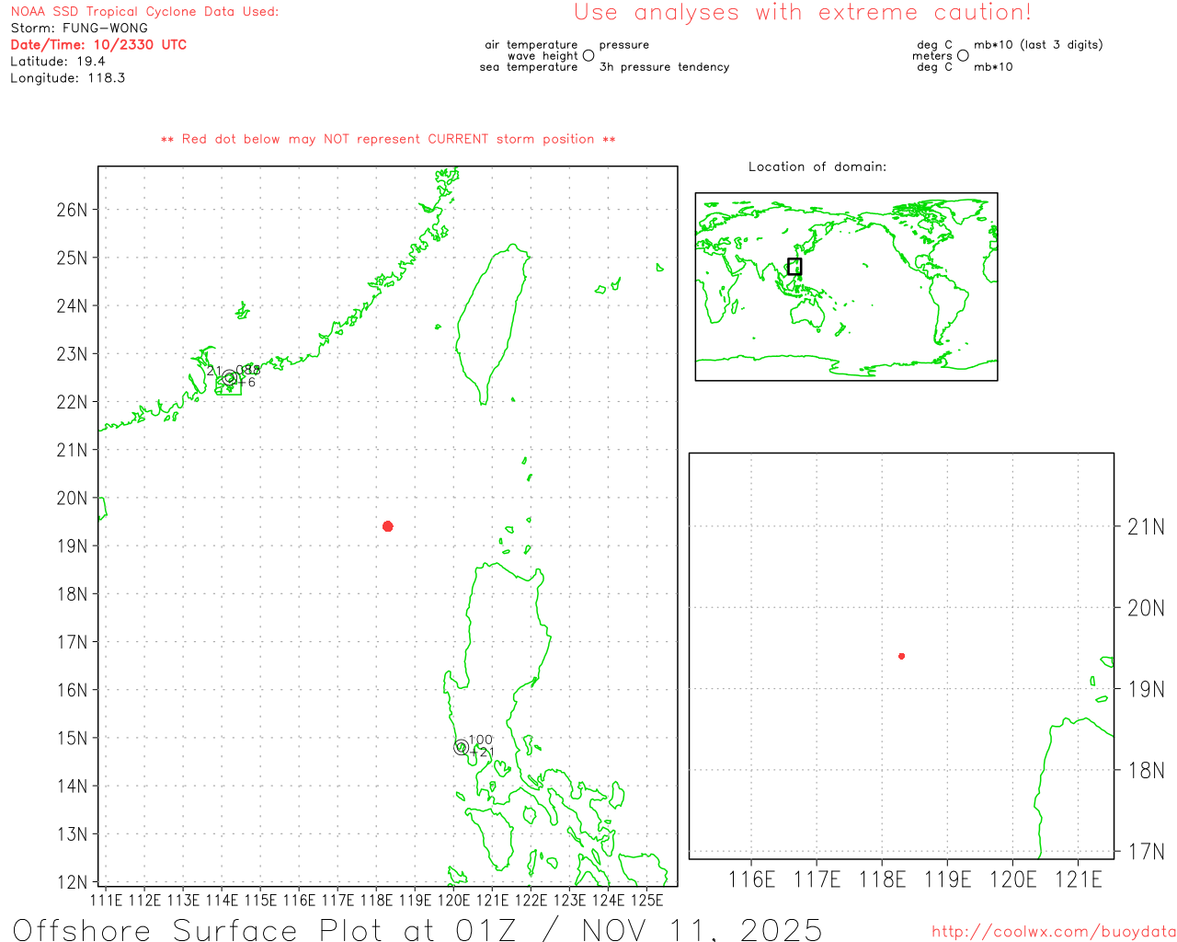
Task: Click the units legend circle beside "meters"
Action: [x=963, y=56]
